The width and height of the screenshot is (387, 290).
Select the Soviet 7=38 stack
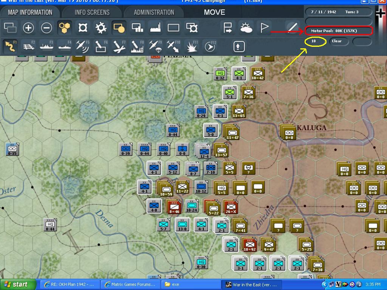pos(317,264)
